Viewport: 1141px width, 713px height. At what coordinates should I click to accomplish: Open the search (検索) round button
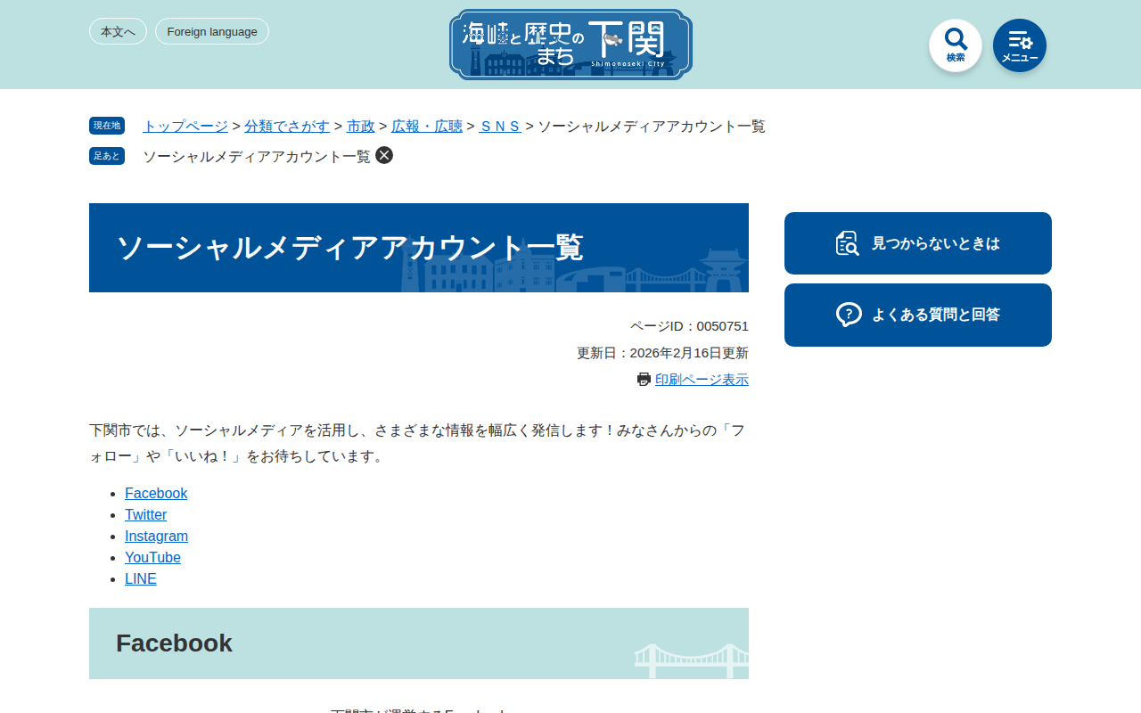click(956, 45)
